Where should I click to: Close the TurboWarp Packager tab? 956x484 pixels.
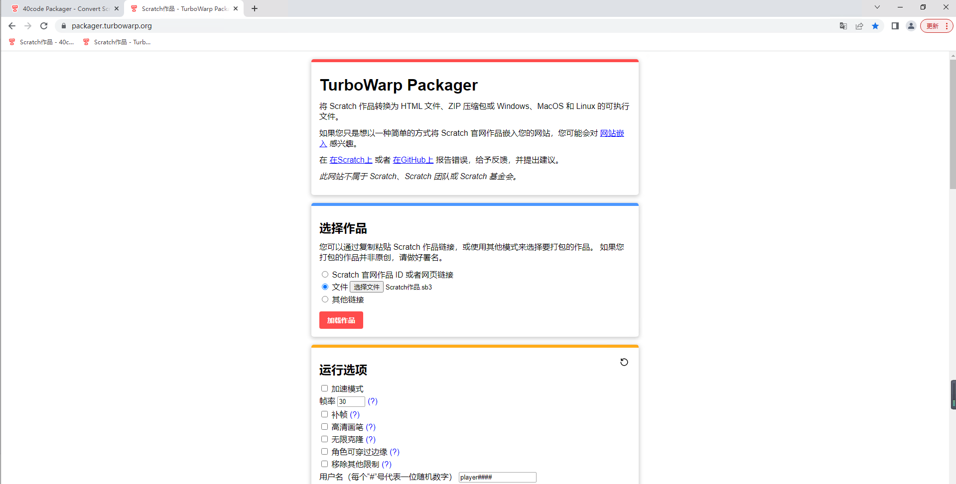click(236, 8)
